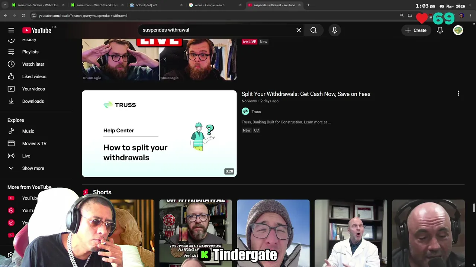Open the Chrome three-dot menu
476x267 pixels.
pos(471,16)
